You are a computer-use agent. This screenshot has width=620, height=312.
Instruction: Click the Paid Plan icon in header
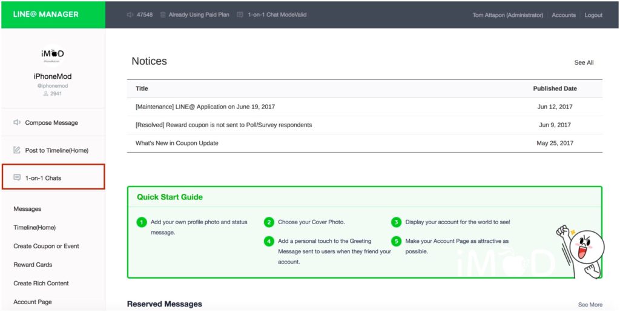coord(163,15)
